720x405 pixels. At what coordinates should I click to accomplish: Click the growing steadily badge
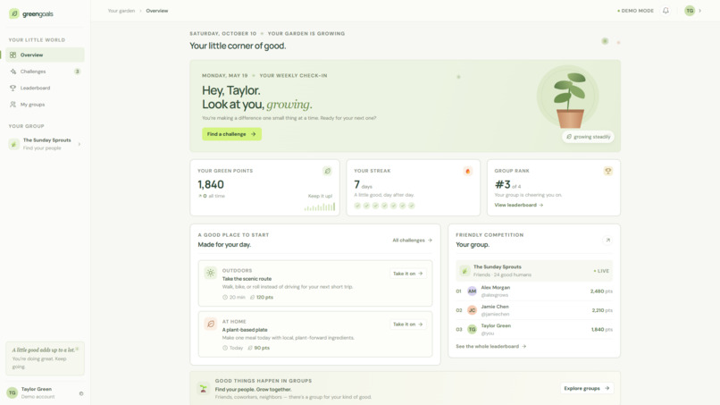588,137
